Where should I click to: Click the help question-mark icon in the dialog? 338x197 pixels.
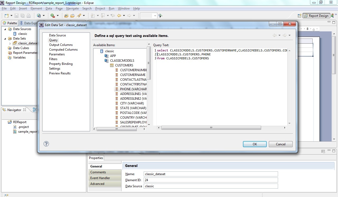tap(46, 144)
